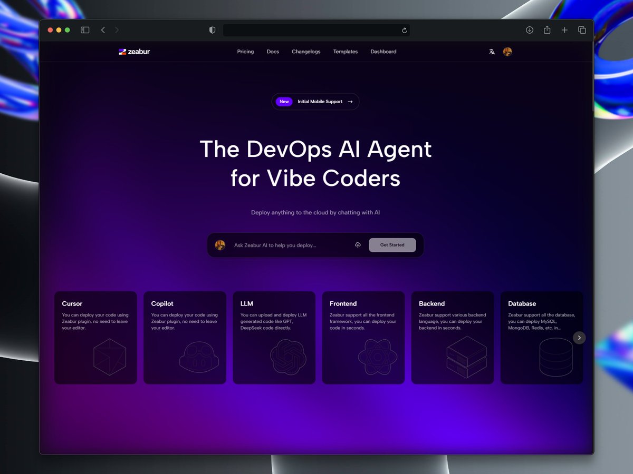Click the privacy shield icon
This screenshot has width=633, height=474.
click(212, 30)
